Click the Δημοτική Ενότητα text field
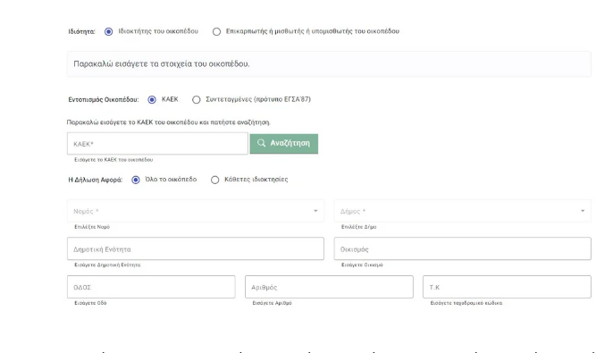The height and width of the screenshot is (353, 613). click(x=196, y=248)
